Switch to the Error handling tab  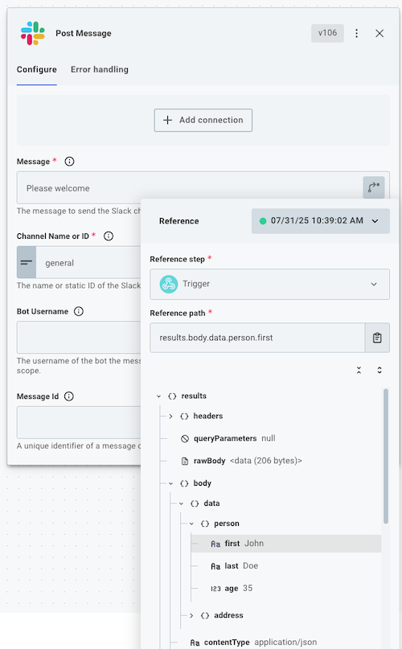pyautogui.click(x=100, y=69)
